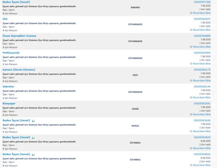Open İnsan Kaynakları Uzmanı job title
Screen dimensions: 217x168
tap(19, 36)
